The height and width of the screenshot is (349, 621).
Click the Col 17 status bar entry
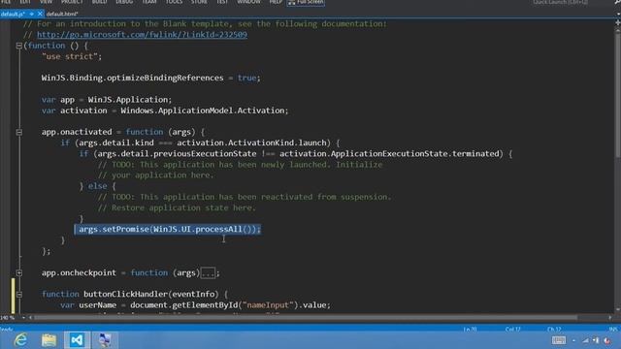[x=513, y=330]
